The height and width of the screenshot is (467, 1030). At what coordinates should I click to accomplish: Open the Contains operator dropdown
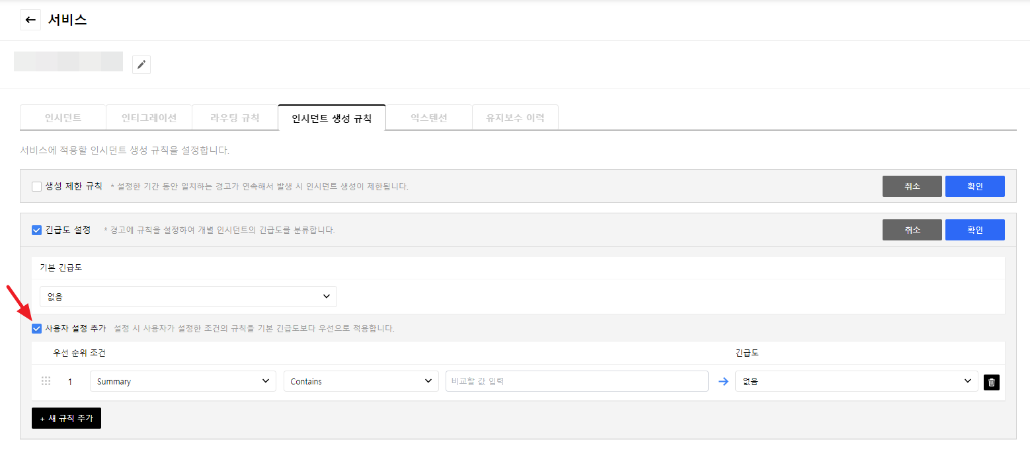click(361, 381)
